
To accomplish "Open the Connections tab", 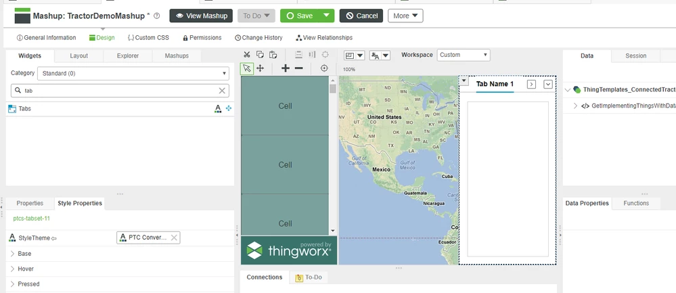I will (x=265, y=277).
